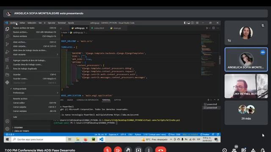Image resolution: width=271 pixels, height=152 pixels.
Task: Open the Search magnifier in activity bar
Action: pos(7,36)
